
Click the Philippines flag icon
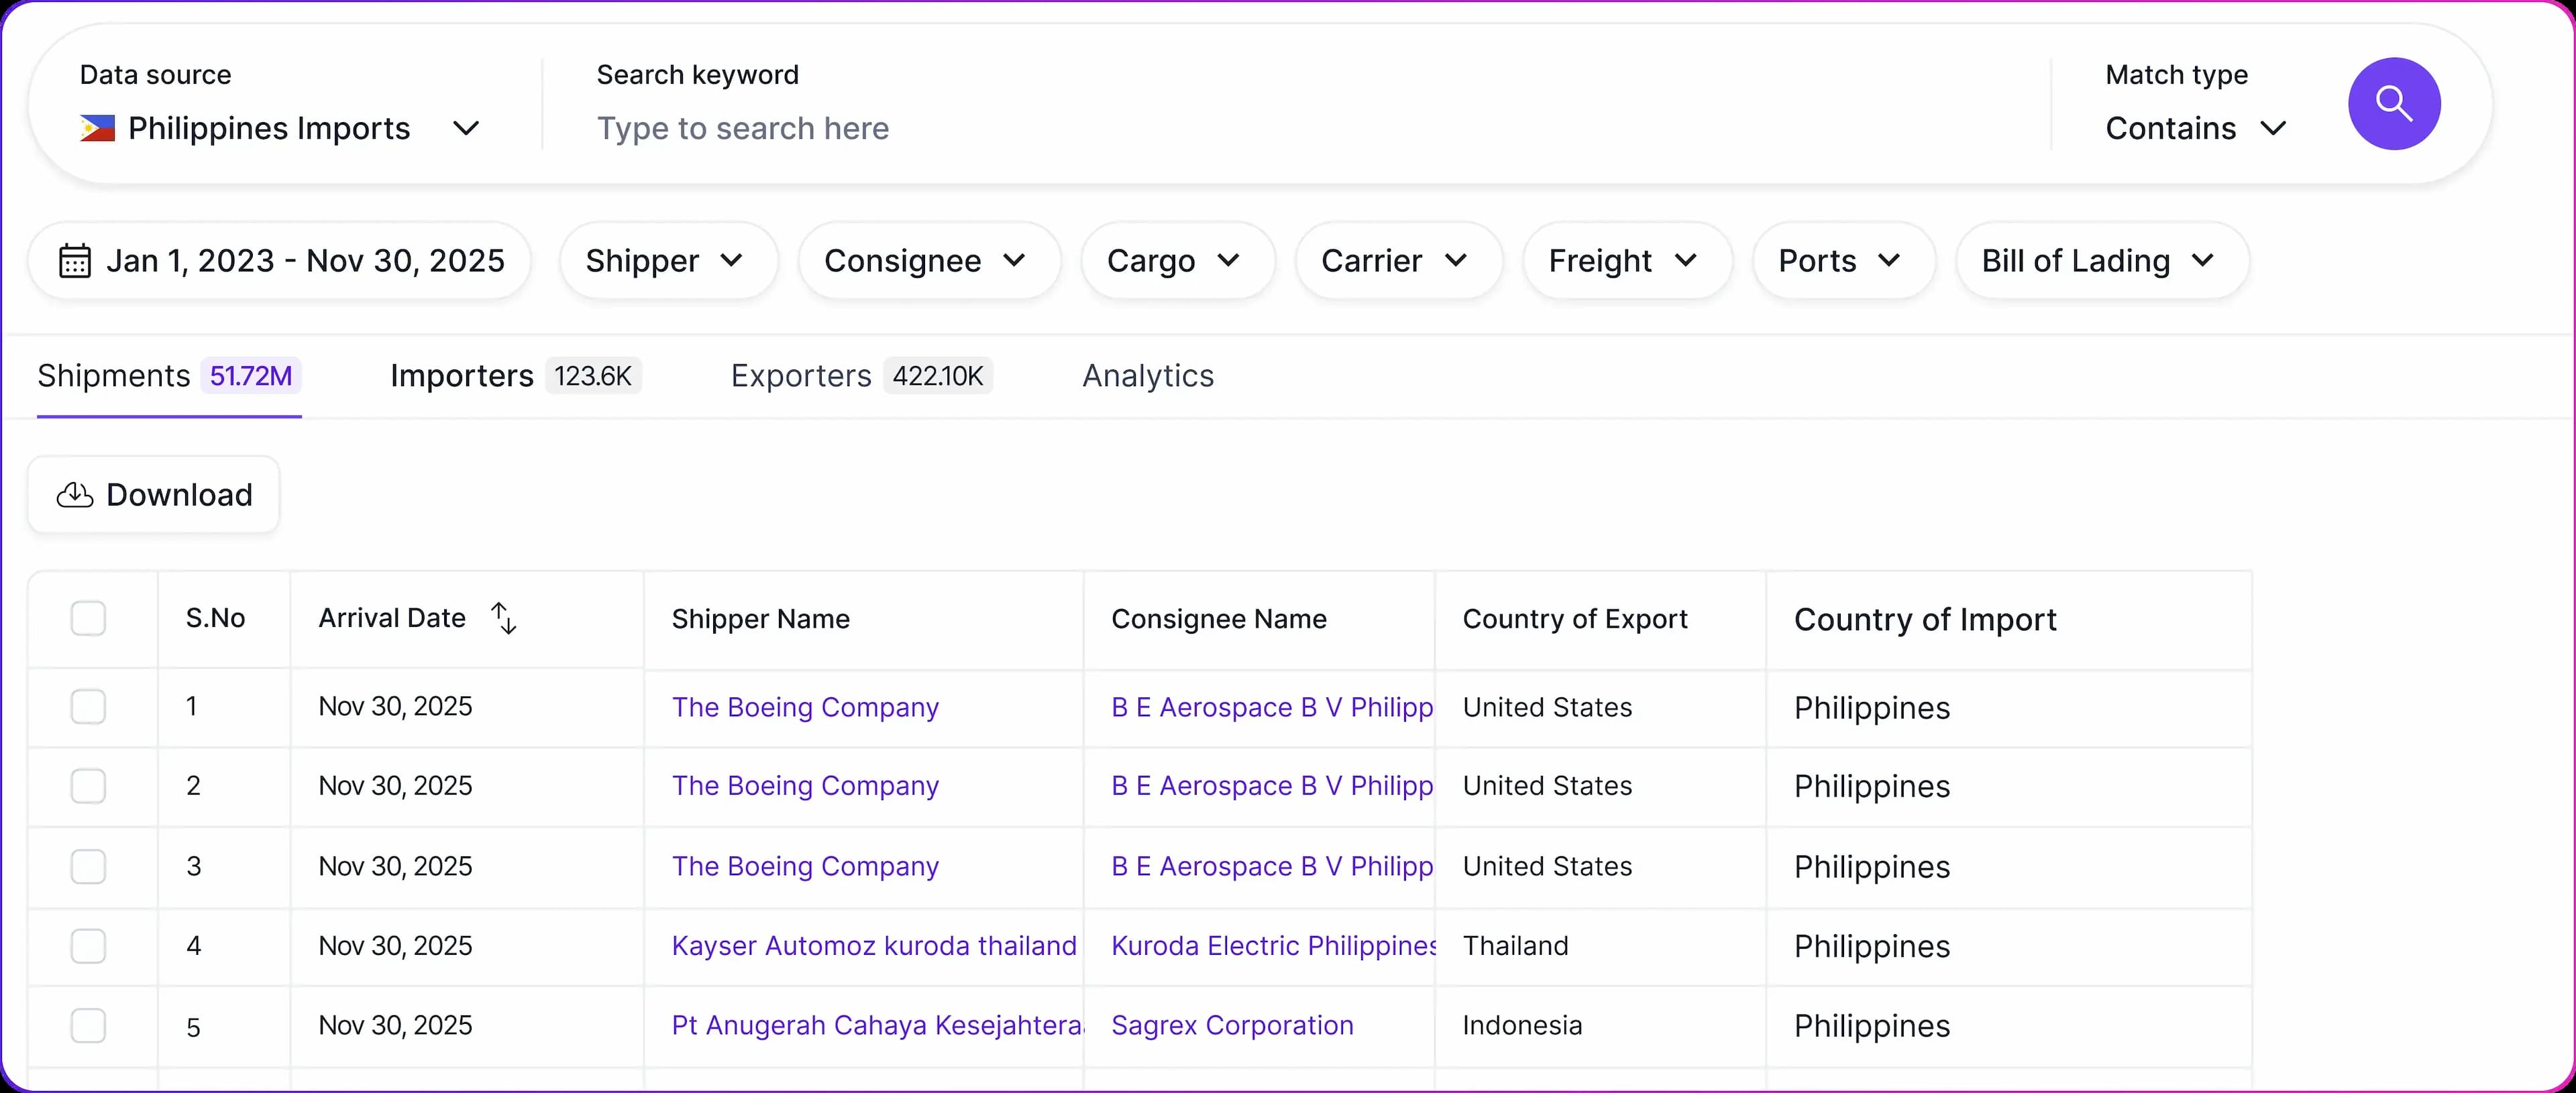(x=97, y=129)
